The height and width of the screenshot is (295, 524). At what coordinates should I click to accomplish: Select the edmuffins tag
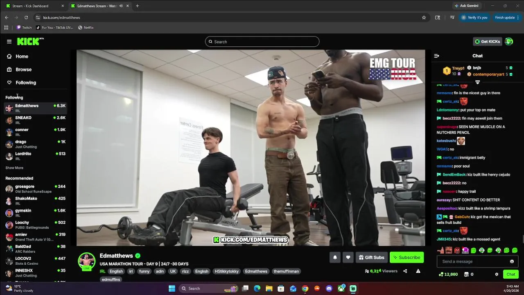(111, 279)
